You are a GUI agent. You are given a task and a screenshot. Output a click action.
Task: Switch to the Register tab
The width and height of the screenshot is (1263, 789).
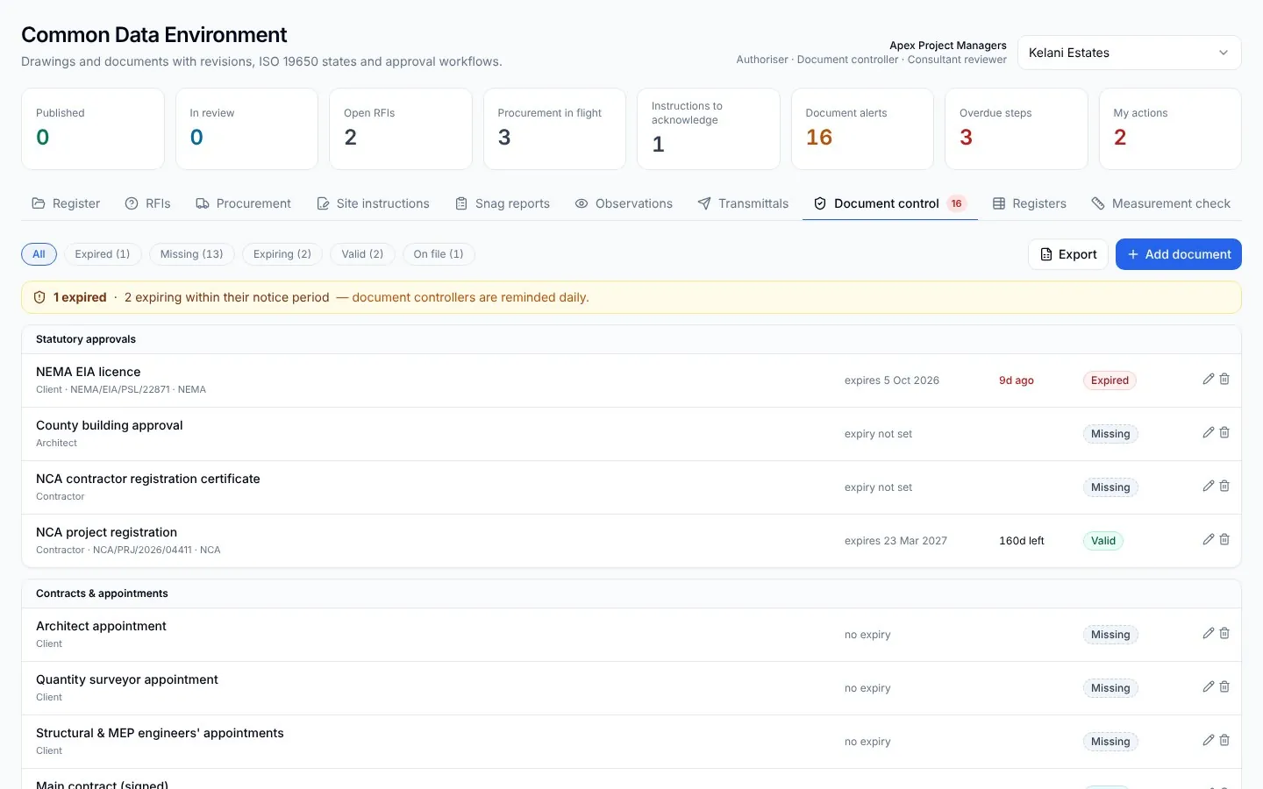[x=66, y=203]
